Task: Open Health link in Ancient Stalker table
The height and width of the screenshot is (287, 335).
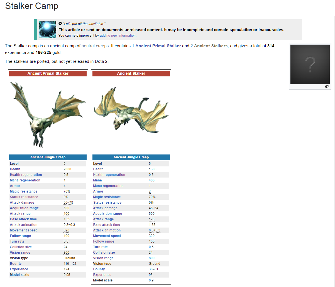Action: tap(98, 169)
